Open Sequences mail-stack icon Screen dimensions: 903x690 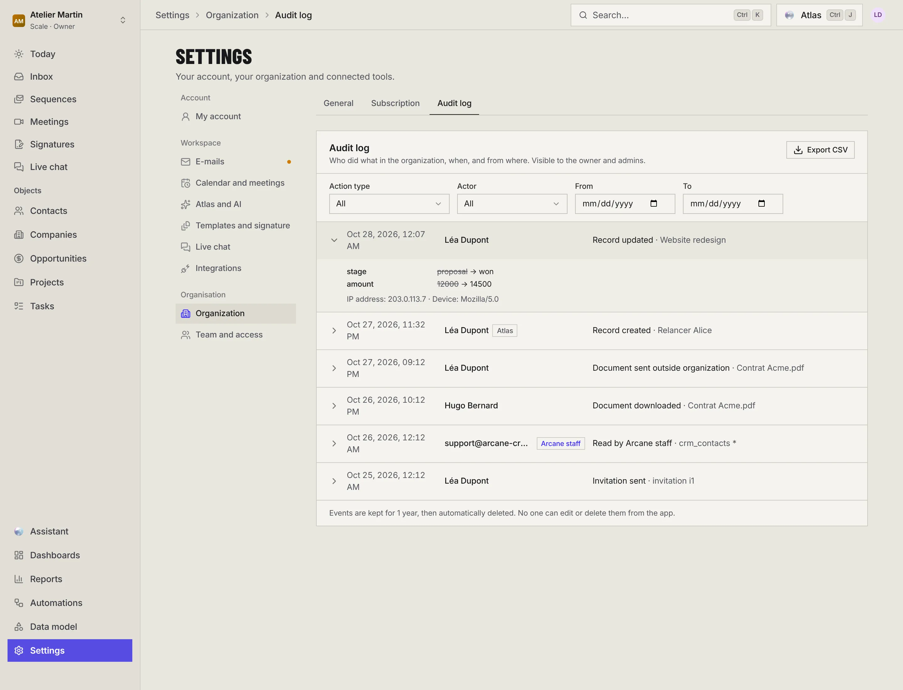pyautogui.click(x=19, y=99)
